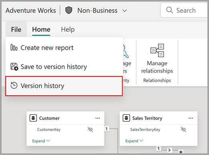Select Save to version history

(64, 67)
